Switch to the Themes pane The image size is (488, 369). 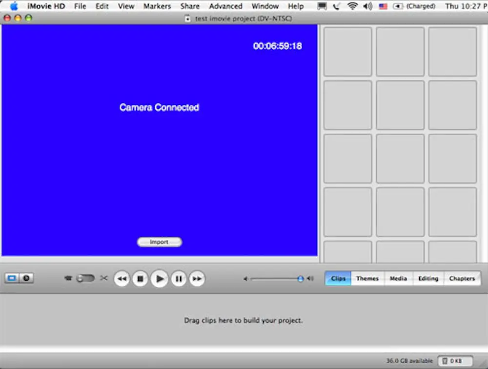click(367, 278)
